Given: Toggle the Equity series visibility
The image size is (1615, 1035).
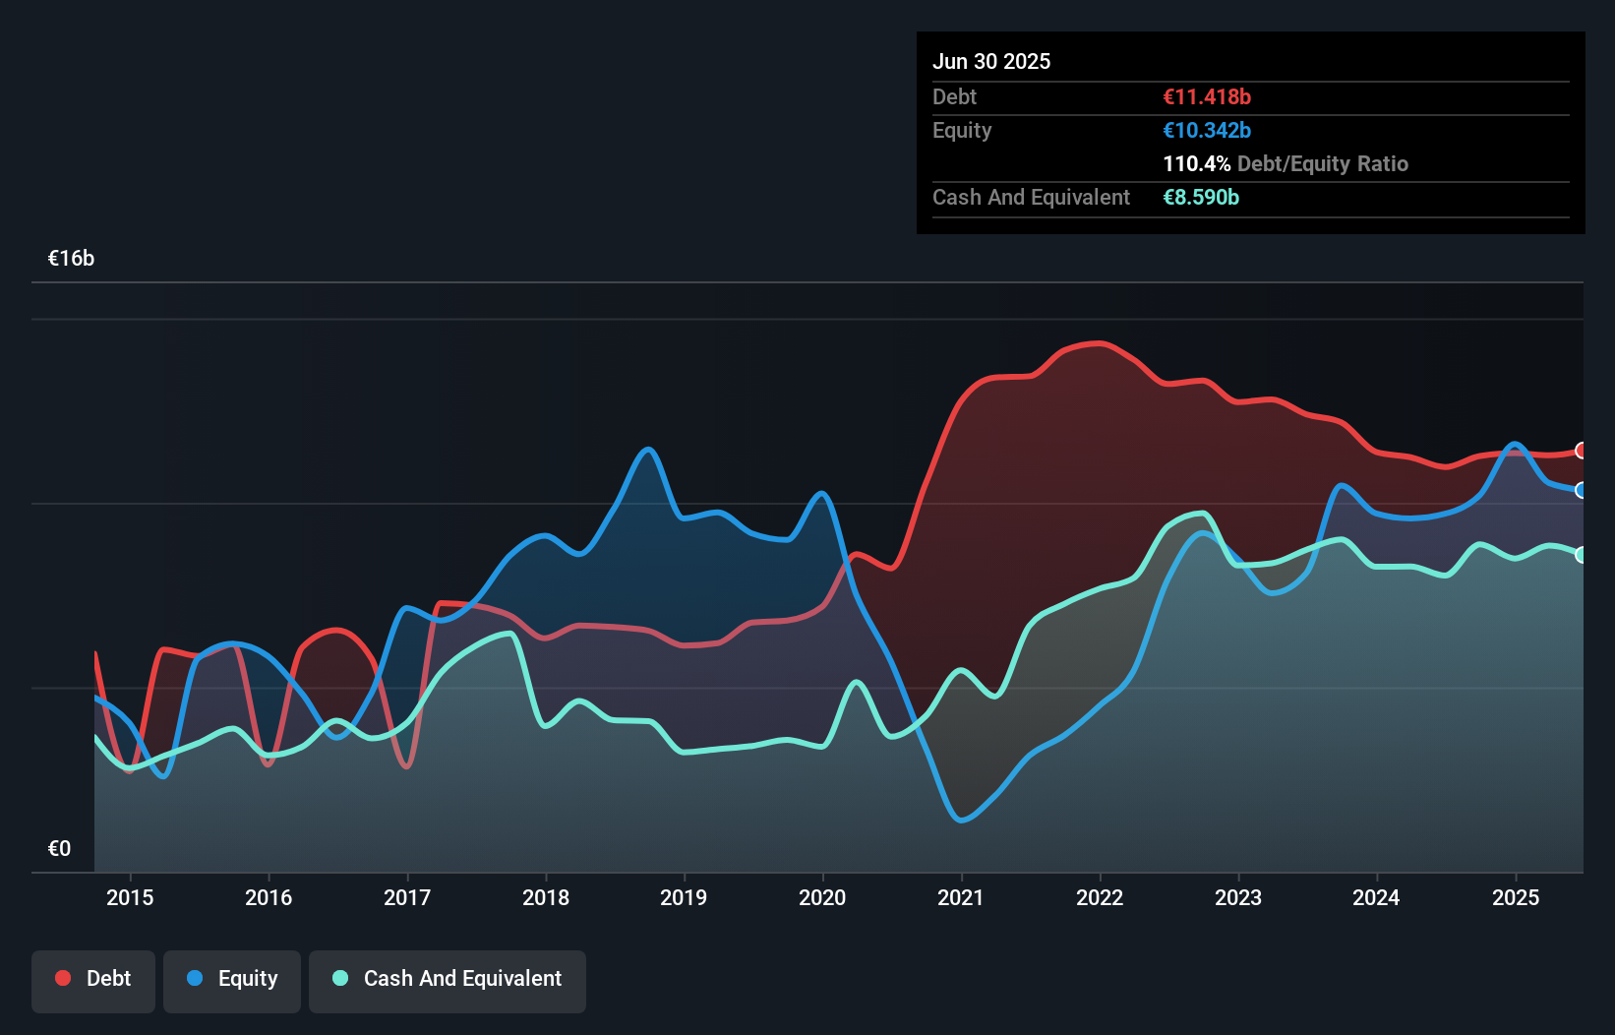Looking at the screenshot, I should point(231,979).
